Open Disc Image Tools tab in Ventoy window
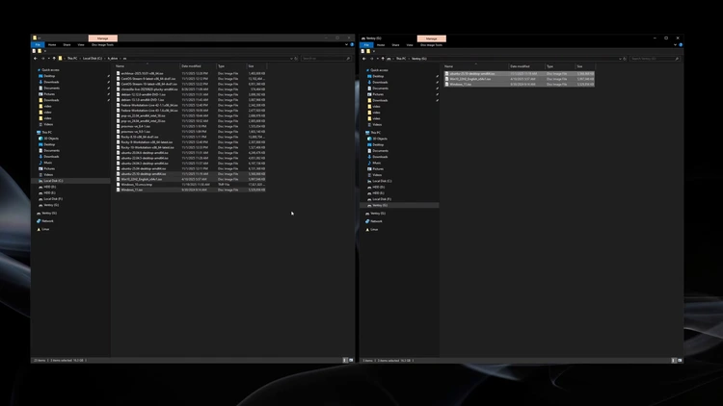Image resolution: width=723 pixels, height=406 pixels. (x=432, y=45)
